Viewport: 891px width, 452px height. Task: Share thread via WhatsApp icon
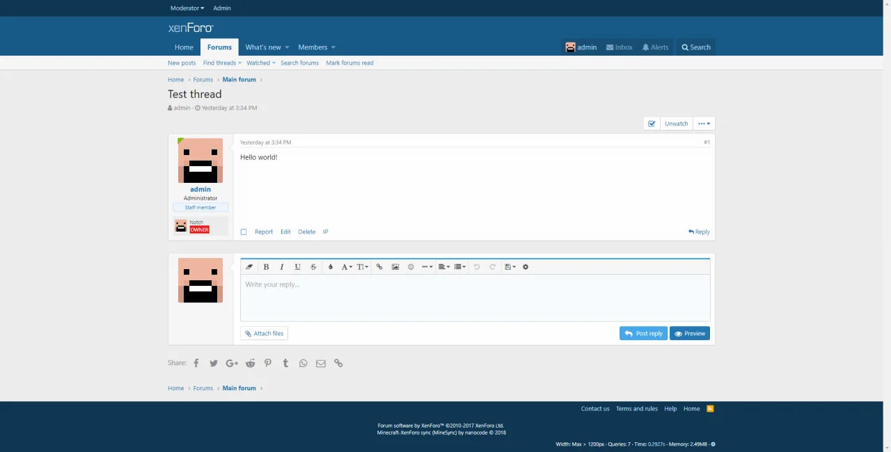pyautogui.click(x=303, y=363)
